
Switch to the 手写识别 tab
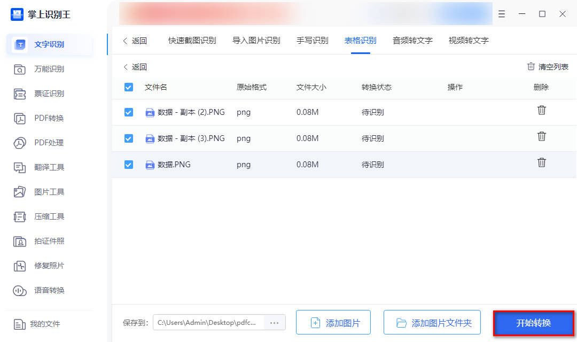(313, 41)
